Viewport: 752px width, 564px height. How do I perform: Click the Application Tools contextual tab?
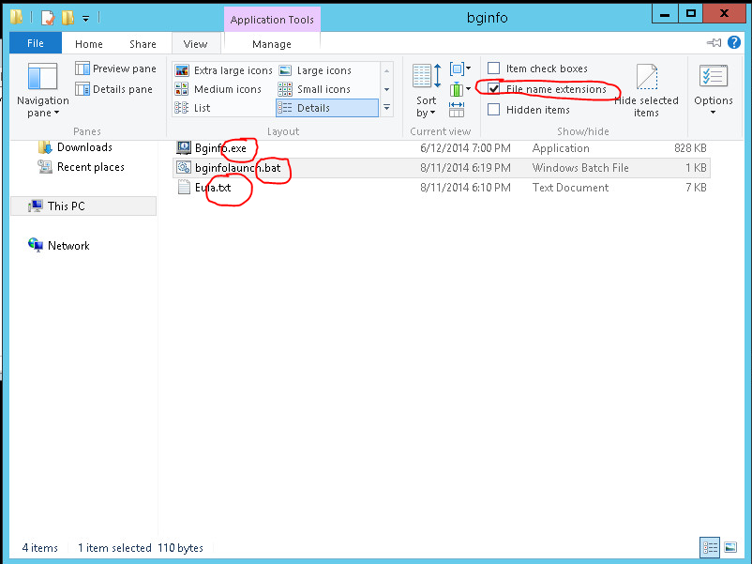click(x=272, y=20)
